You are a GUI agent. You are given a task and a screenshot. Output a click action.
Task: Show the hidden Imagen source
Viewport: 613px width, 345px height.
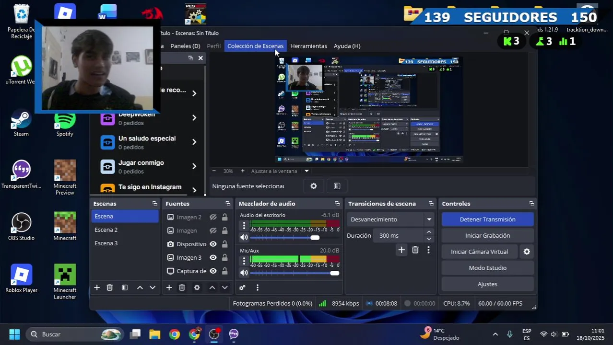tap(213, 230)
